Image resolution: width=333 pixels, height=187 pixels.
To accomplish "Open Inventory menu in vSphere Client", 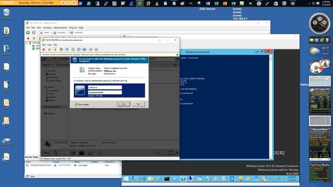I will (x=47, y=28).
